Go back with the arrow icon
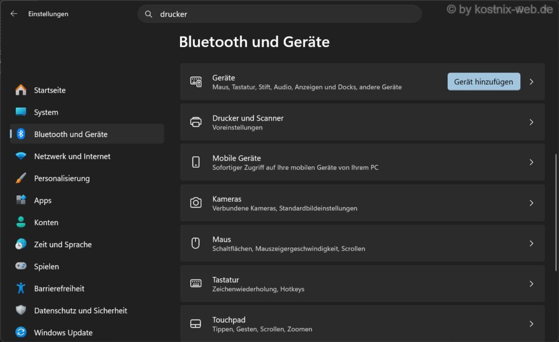The width and height of the screenshot is (559, 342). (14, 14)
